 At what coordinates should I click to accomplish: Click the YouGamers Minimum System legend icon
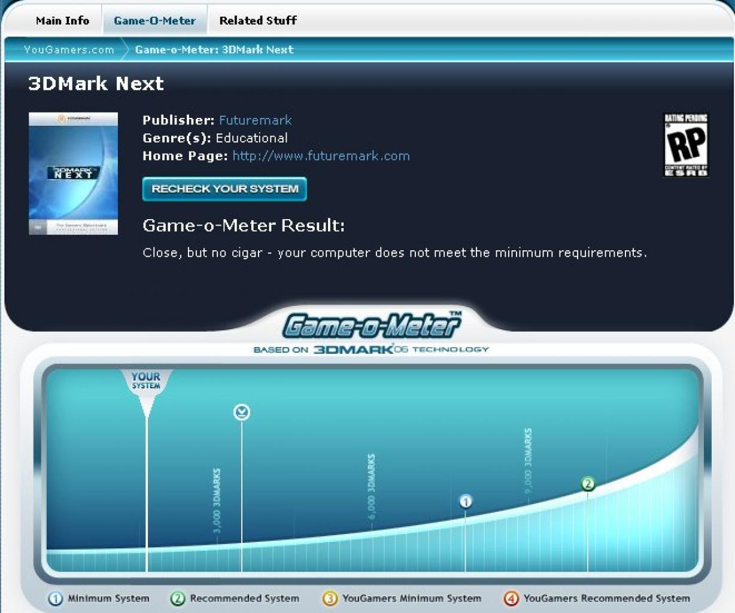[330, 598]
